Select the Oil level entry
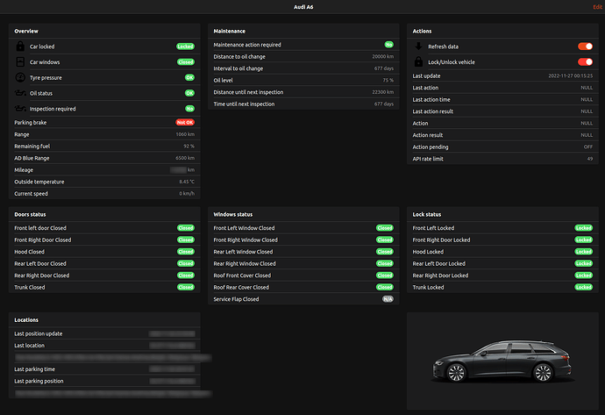This screenshot has width=605, height=415. click(x=303, y=80)
